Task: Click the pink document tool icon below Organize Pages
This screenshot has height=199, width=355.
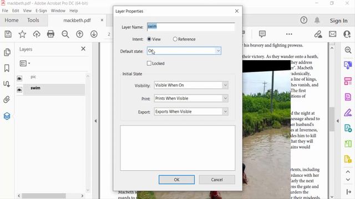Action: tap(348, 97)
